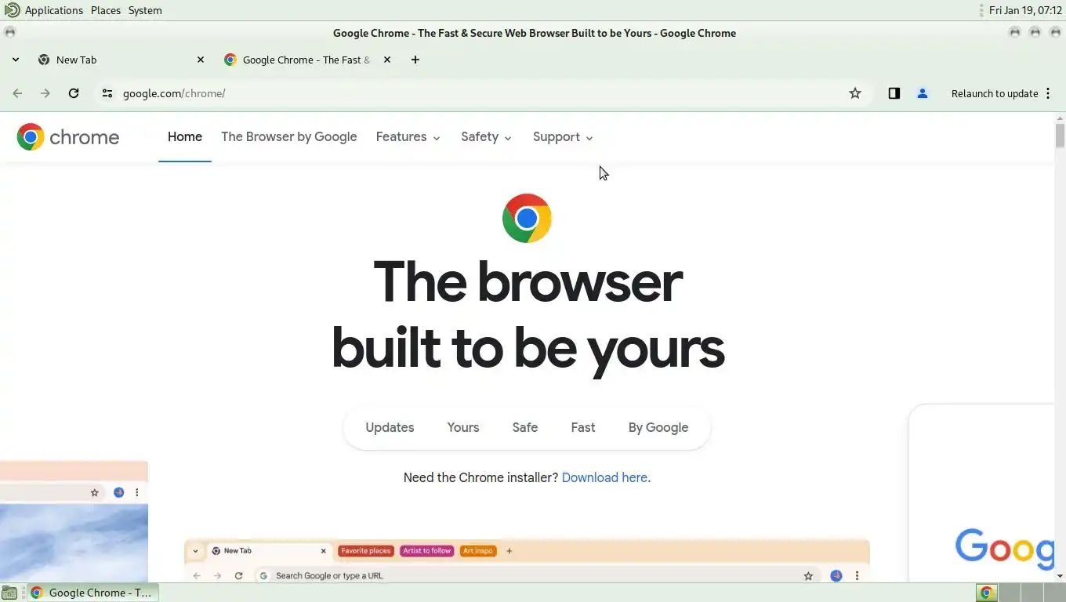Viewport: 1066px width, 602px height.
Task: Click the scrollbar up arrow
Action: pyautogui.click(x=1060, y=118)
